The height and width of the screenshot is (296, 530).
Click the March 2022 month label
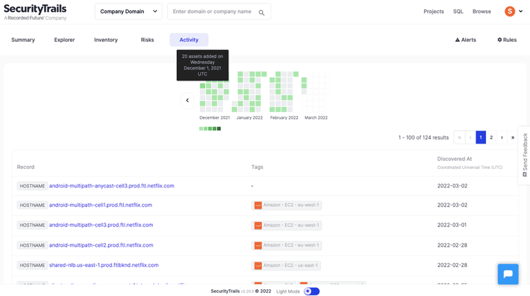316,117
